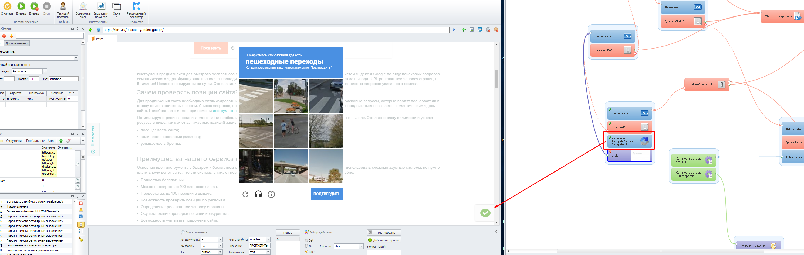Open Текущий профиль settings

coord(63,10)
